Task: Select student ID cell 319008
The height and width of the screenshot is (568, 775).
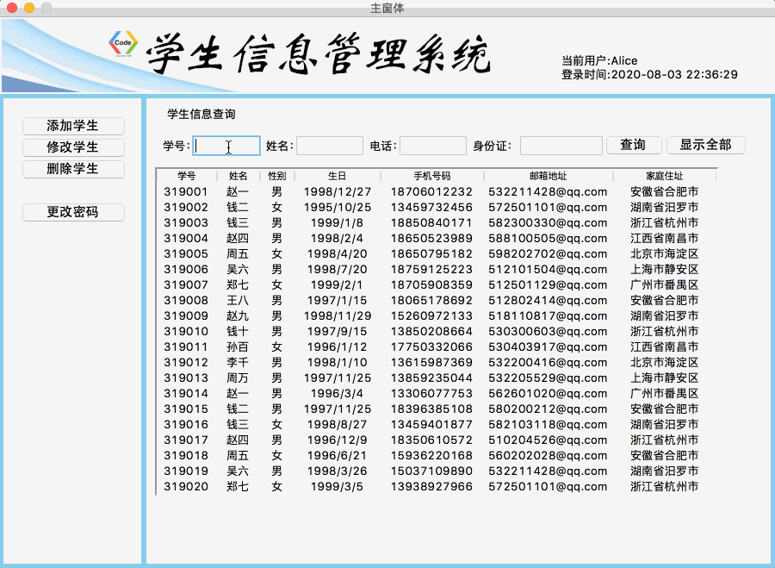Action: (186, 300)
